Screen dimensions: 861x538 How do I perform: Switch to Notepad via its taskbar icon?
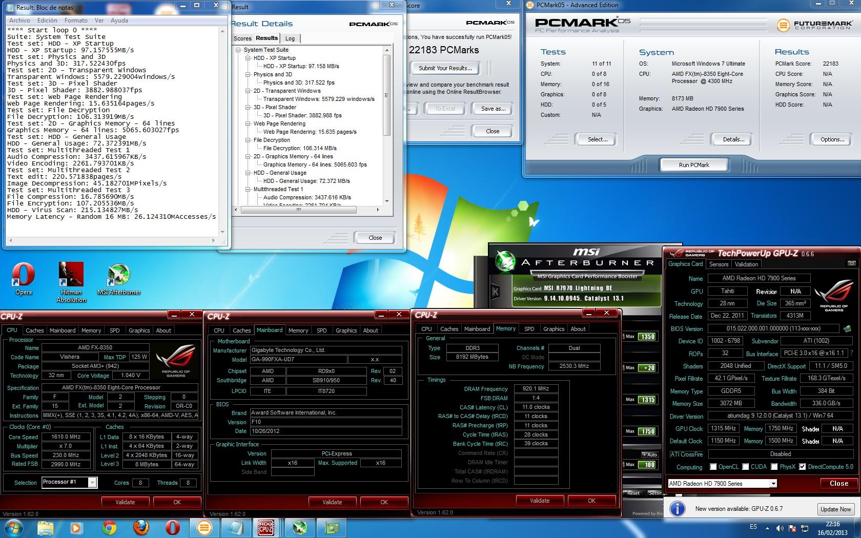coord(235,527)
